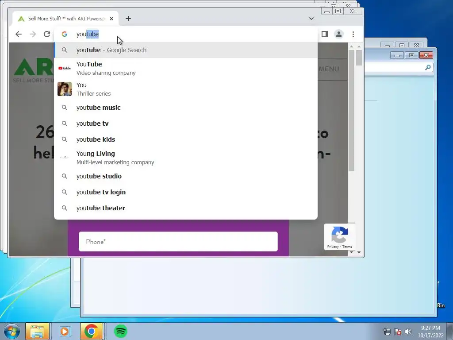
Task: Select the 'youtube studio' suggestion
Action: [186, 176]
